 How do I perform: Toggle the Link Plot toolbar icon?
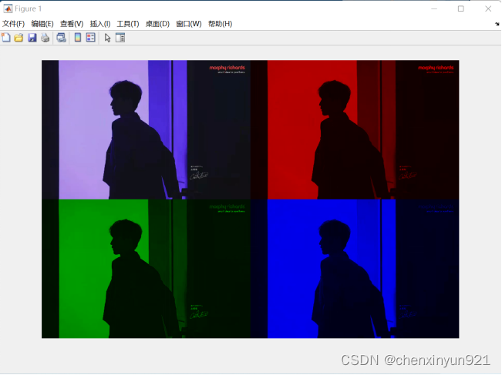[61, 38]
